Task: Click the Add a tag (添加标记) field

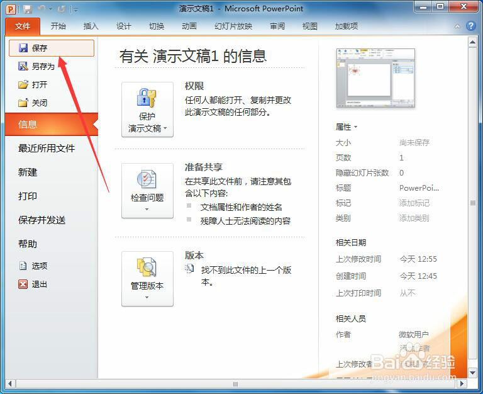Action: coord(414,203)
